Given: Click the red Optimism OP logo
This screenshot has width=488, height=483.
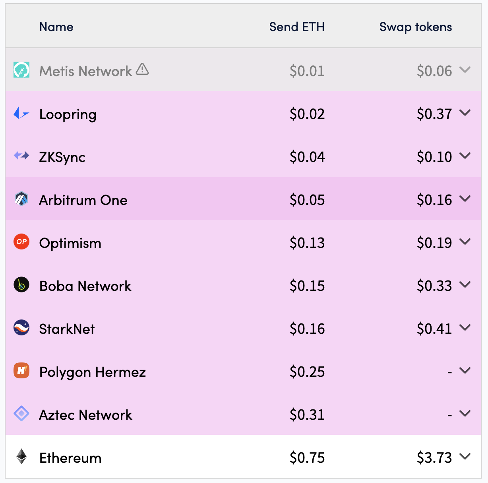Looking at the screenshot, I should tap(21, 242).
